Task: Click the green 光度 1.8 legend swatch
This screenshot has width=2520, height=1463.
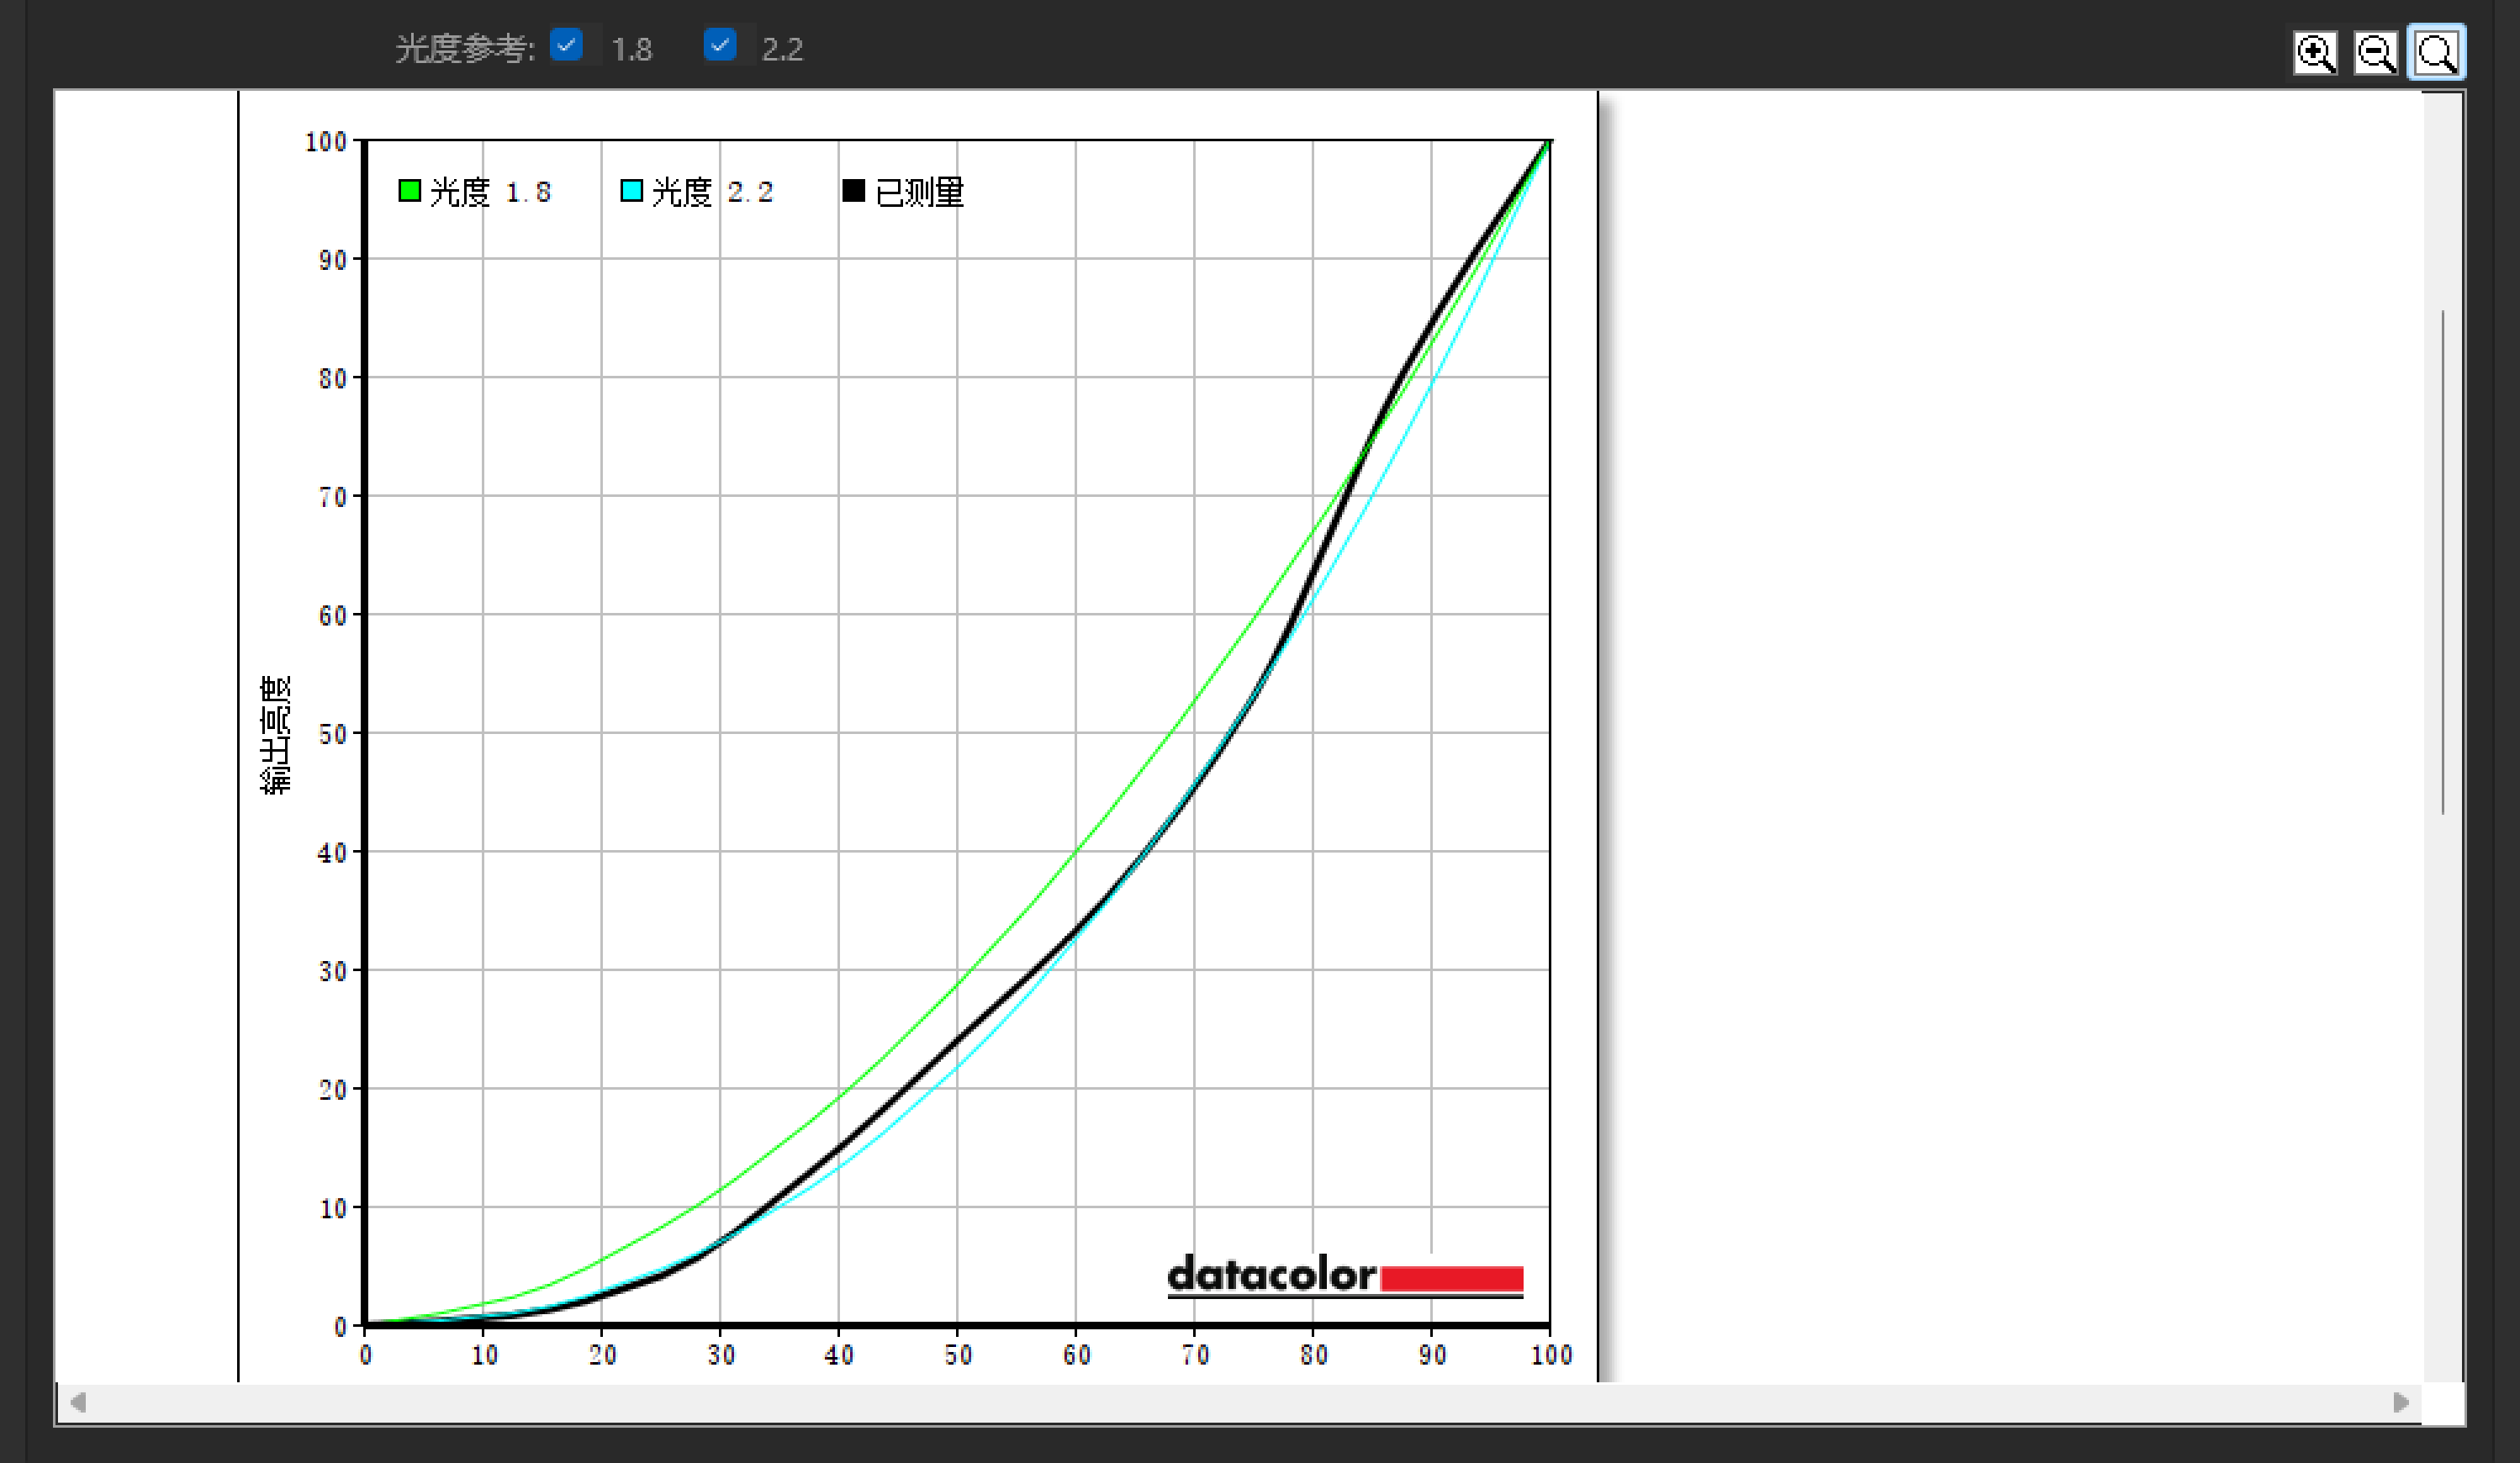Action: [409, 190]
